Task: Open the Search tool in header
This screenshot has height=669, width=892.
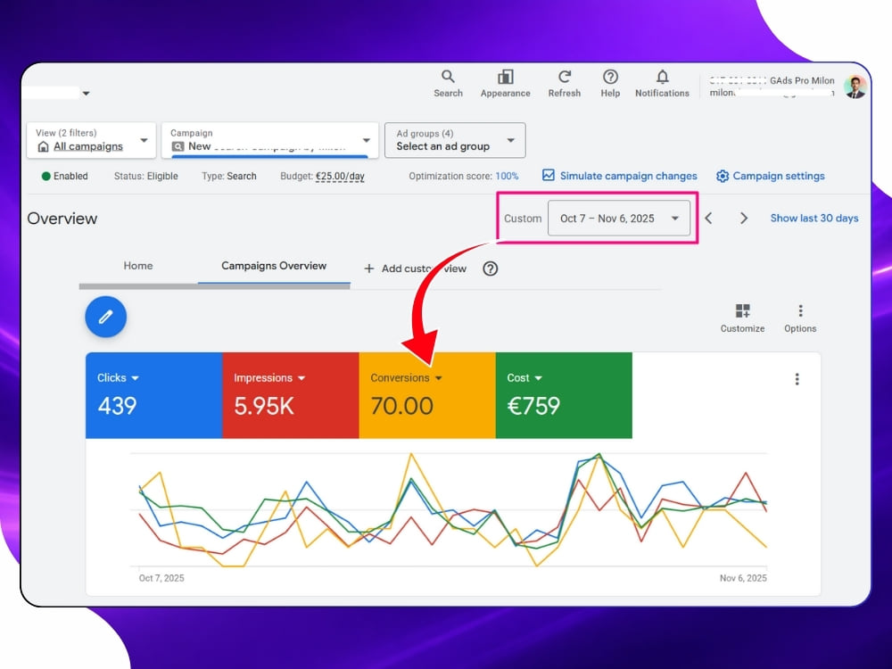Action: pos(448,84)
